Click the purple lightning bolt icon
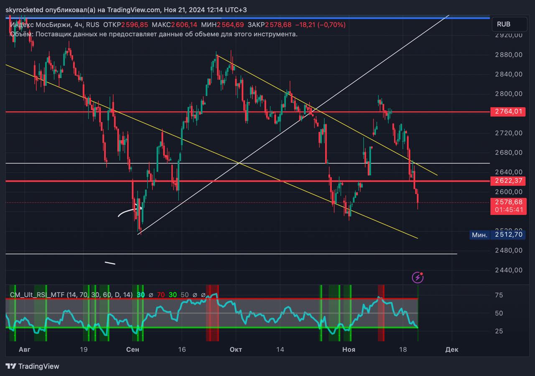 [418, 277]
